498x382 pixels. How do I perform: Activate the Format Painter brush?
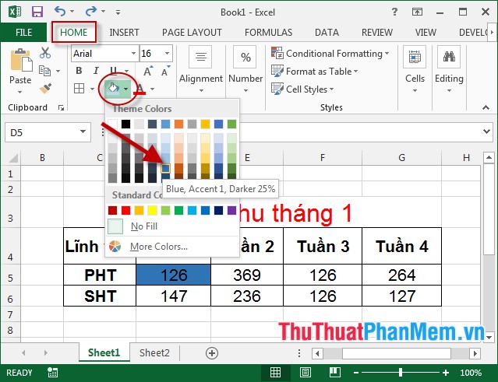point(45,89)
